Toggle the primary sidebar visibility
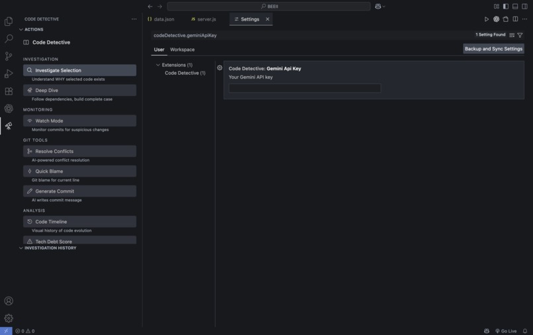533x335 pixels. pos(506,6)
